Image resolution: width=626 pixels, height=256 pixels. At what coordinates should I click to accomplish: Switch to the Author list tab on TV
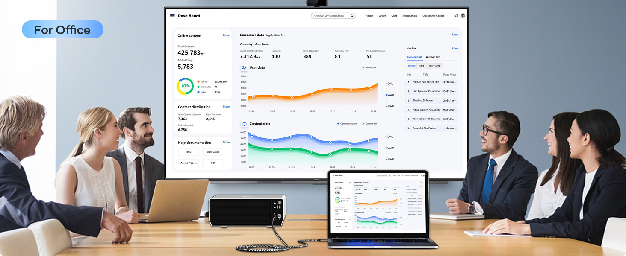(x=432, y=57)
